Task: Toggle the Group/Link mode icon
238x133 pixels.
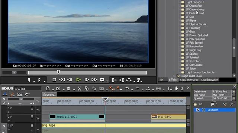Action: tap(20, 95)
